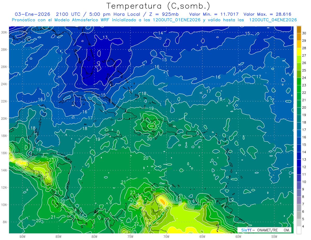Click the title "Temperatura (C,somb.)"
Screen dimensions: 311x240
(x=158, y=6)
